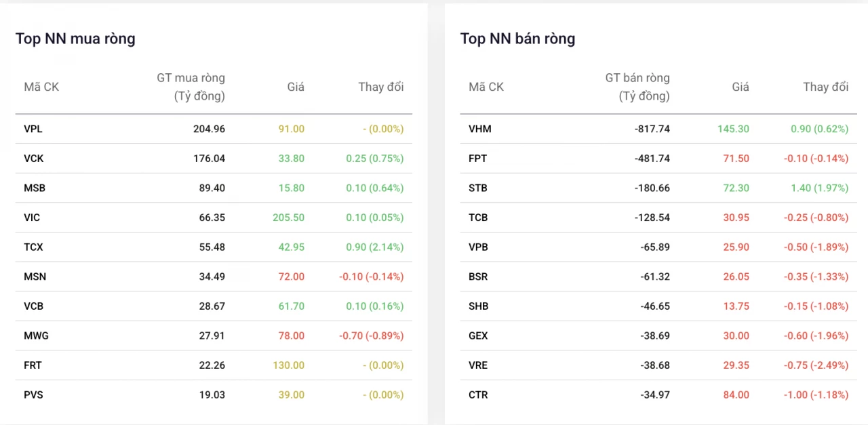Click 'Mã CK' header in net buy table

[x=41, y=87]
